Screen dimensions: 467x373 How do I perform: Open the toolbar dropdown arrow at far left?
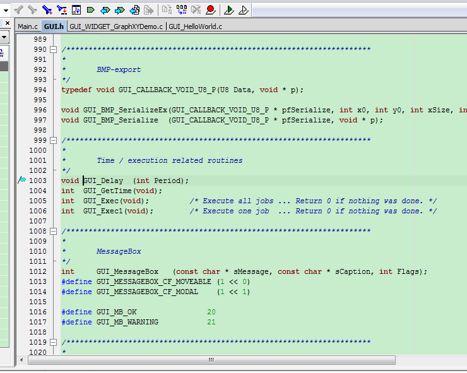click(6, 11)
